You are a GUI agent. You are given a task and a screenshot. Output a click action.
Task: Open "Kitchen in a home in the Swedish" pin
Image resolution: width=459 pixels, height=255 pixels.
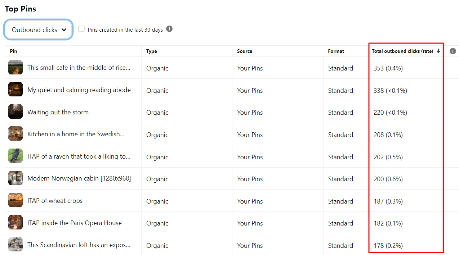76,134
